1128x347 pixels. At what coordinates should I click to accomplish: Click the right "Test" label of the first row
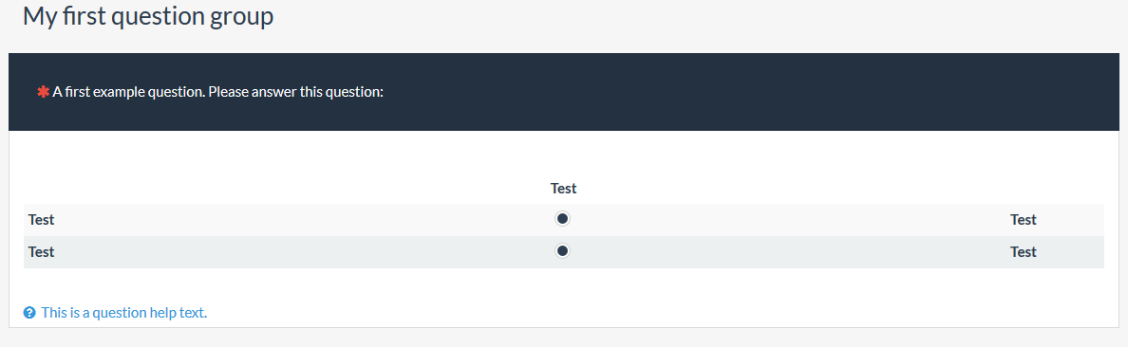coord(1023,220)
